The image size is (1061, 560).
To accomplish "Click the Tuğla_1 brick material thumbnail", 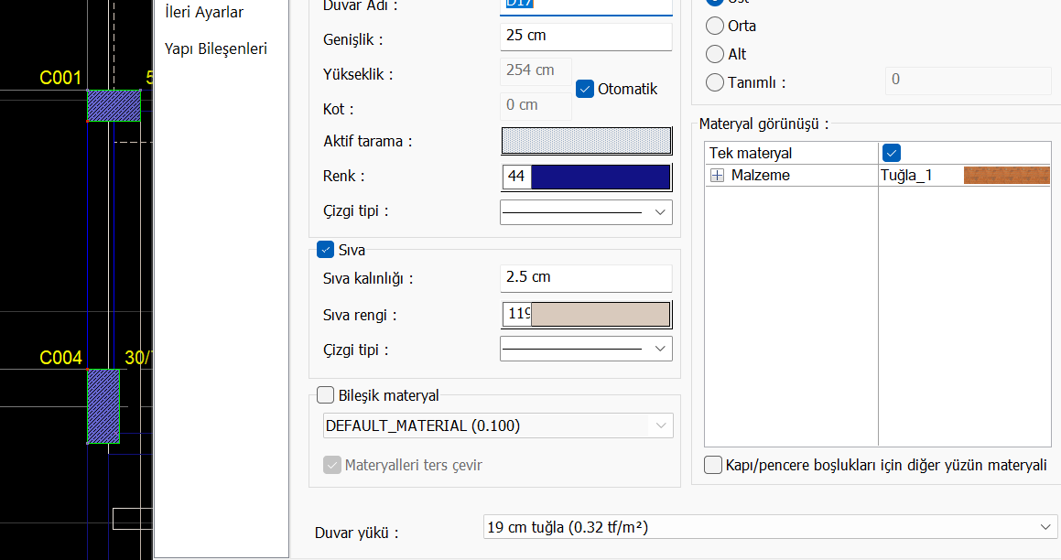I will (1006, 176).
